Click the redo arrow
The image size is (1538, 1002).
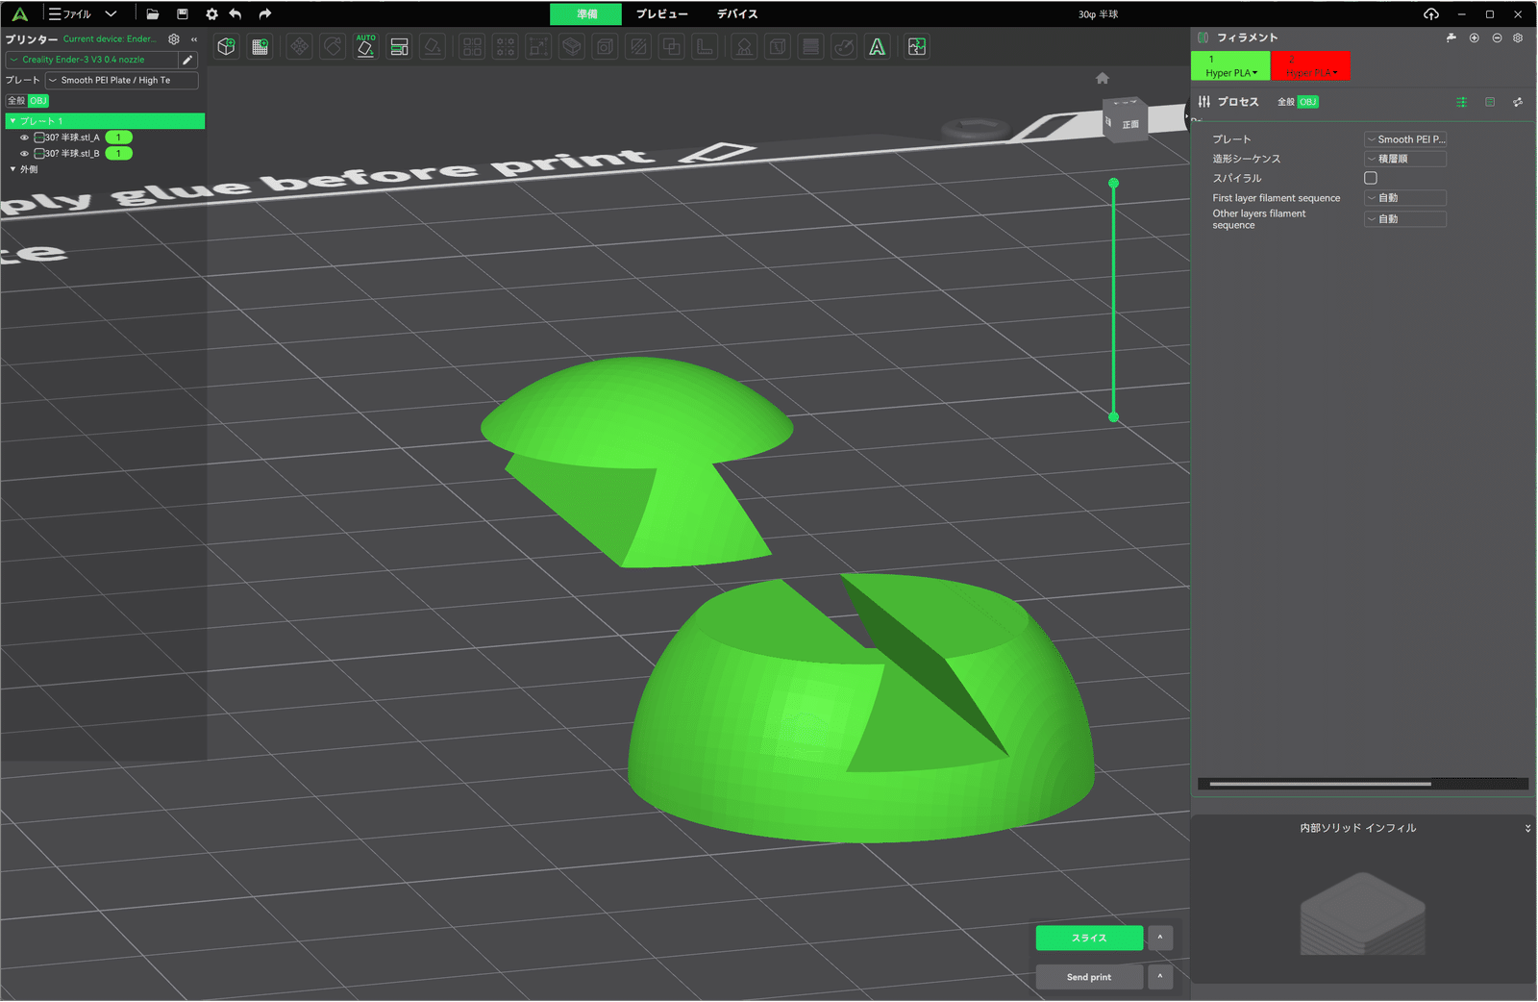[x=265, y=13]
